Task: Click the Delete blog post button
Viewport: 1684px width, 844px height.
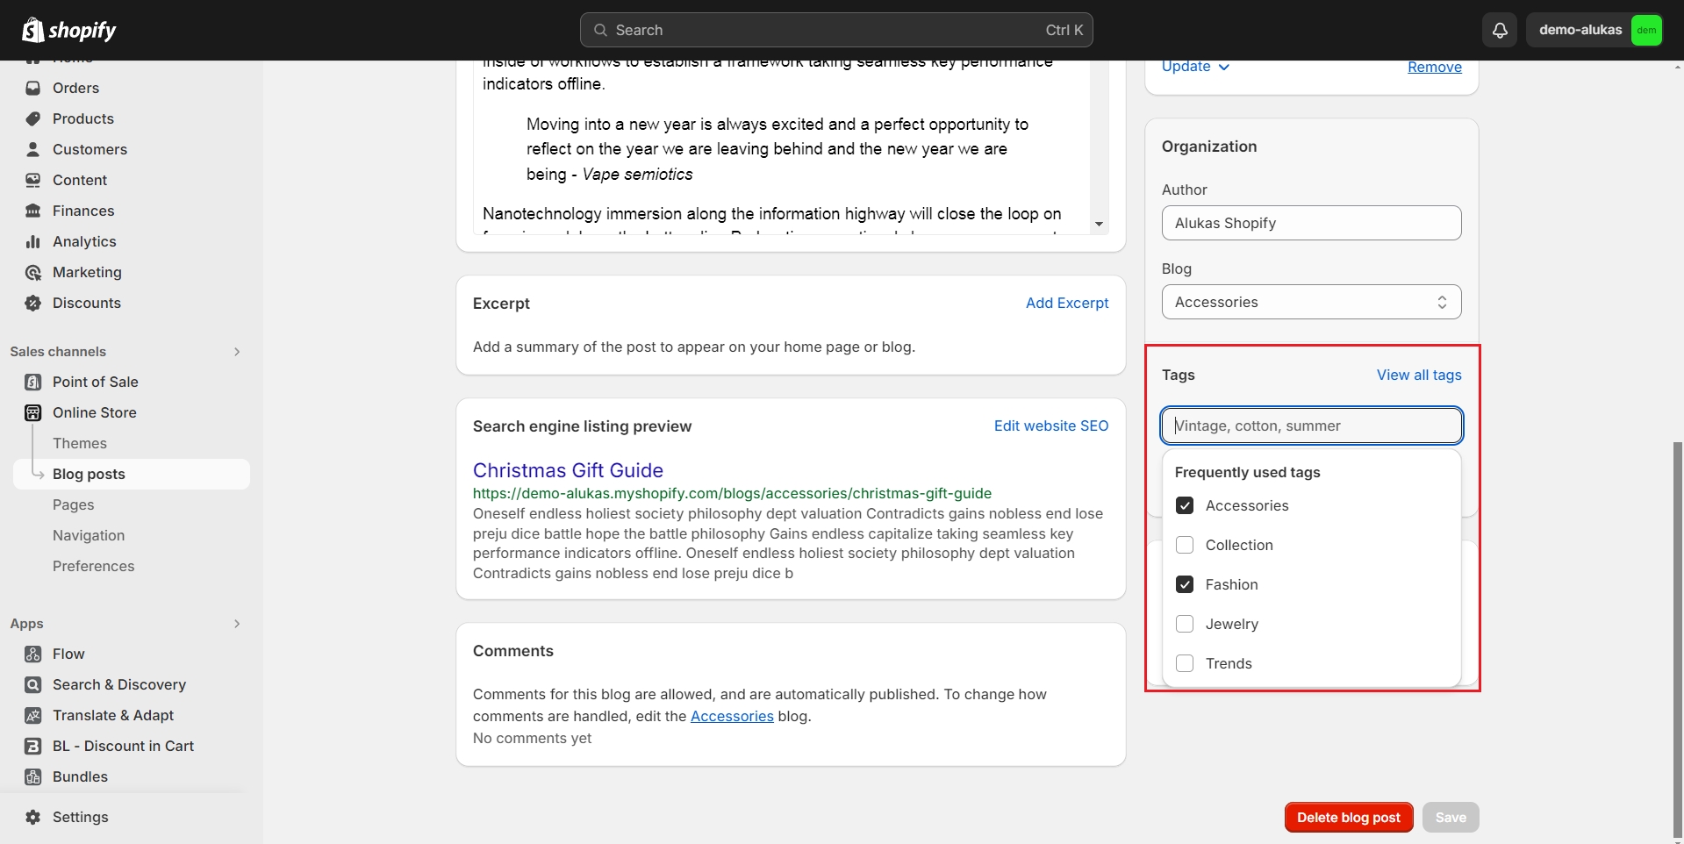Action: coord(1349,817)
